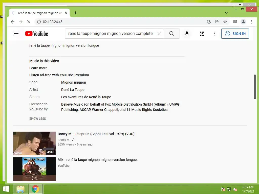Clear the search query with X
The image size is (259, 194).
point(159,34)
